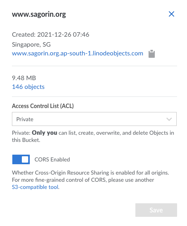Click the Singapore, SG region text
Screen dimensions: 187x226
[31, 45]
